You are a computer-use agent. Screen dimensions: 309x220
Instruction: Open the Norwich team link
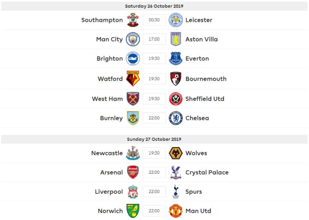click(x=110, y=211)
